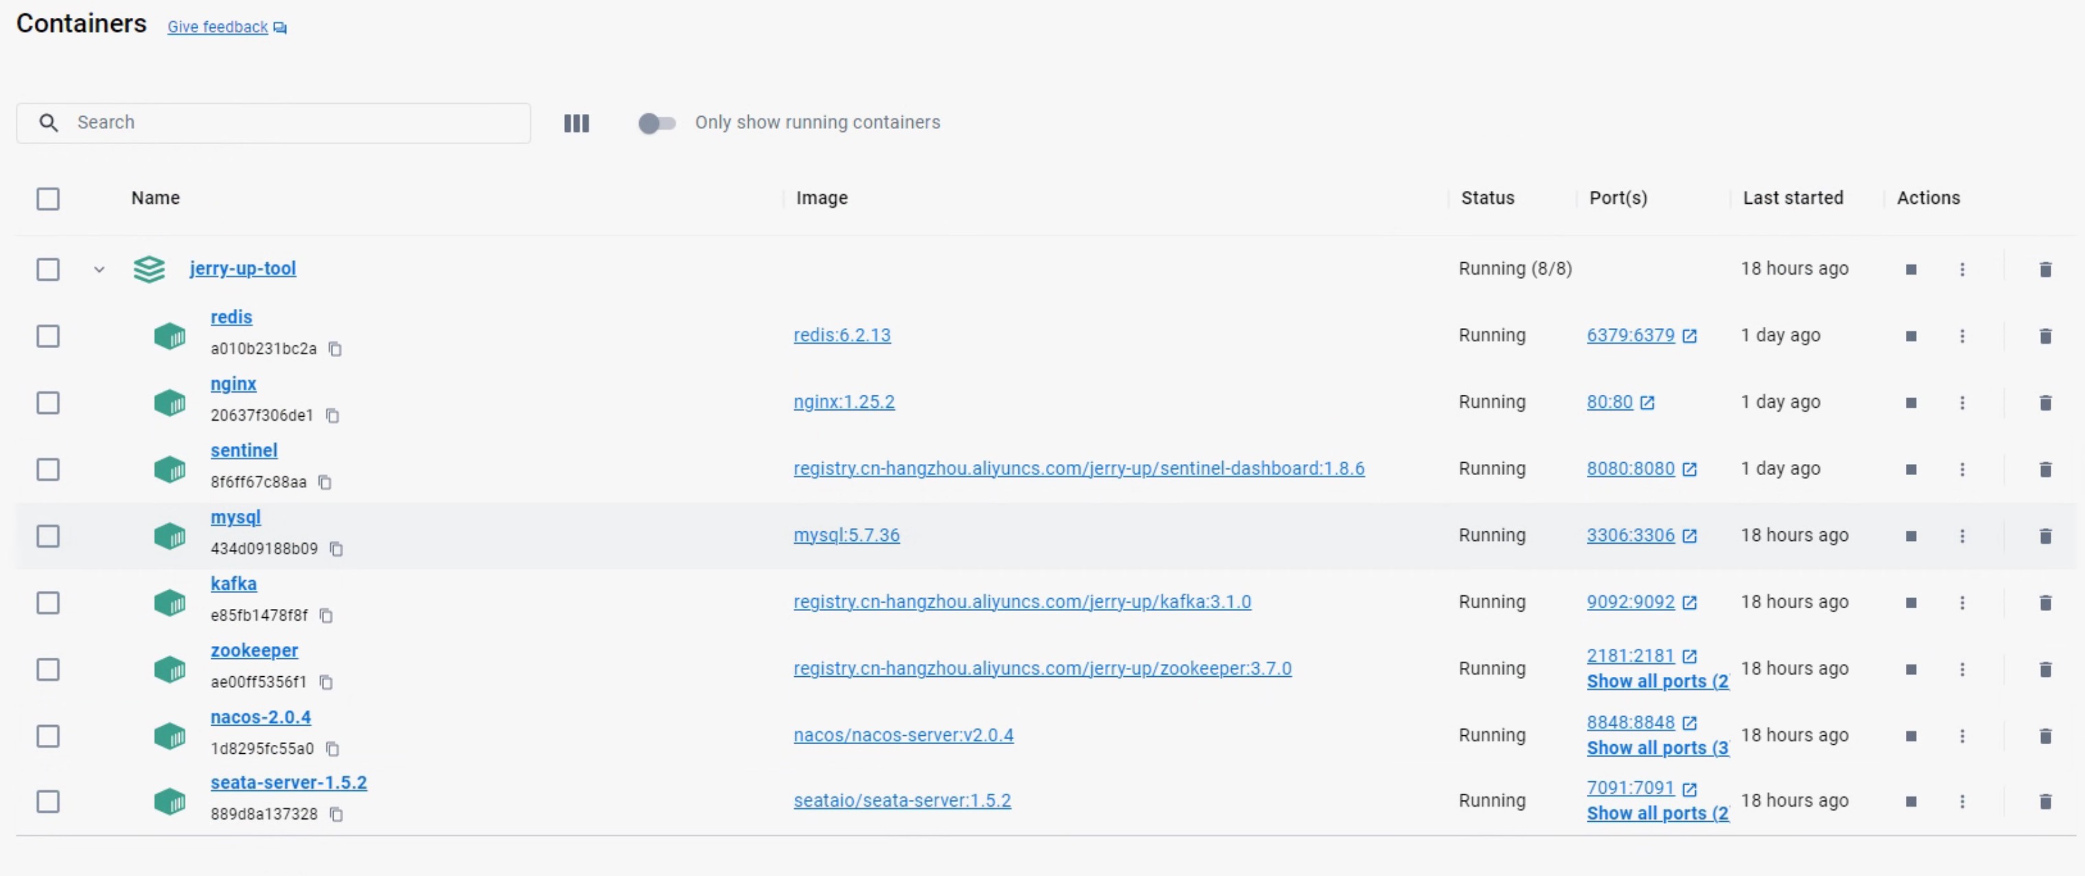Tick the nacos-2.0.4 row checkbox
Screen dimensions: 2085x876
48,736
